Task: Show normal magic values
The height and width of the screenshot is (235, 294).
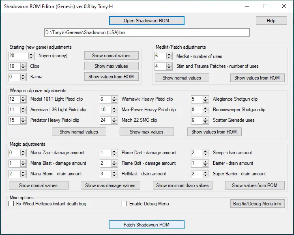Action: pos(39,185)
